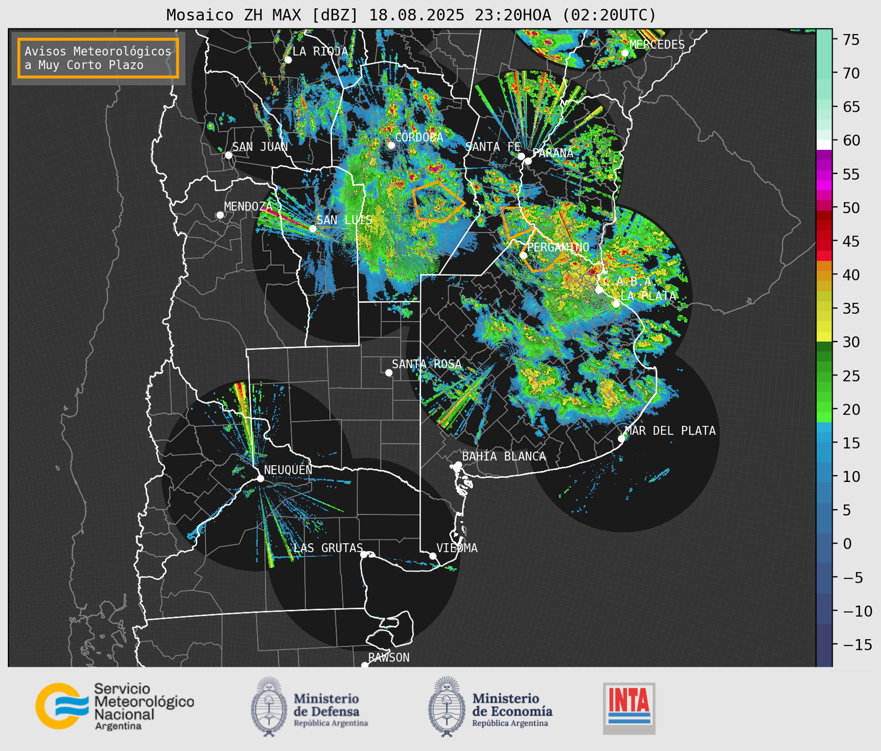The height and width of the screenshot is (751, 881).
Task: Click the PERGAMINO city label
Action: pyautogui.click(x=558, y=247)
